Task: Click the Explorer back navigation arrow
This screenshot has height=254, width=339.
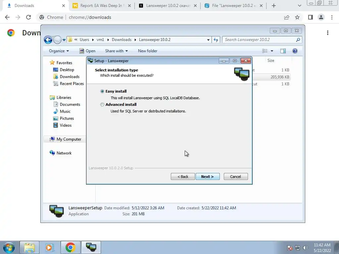Action: pos(48,40)
